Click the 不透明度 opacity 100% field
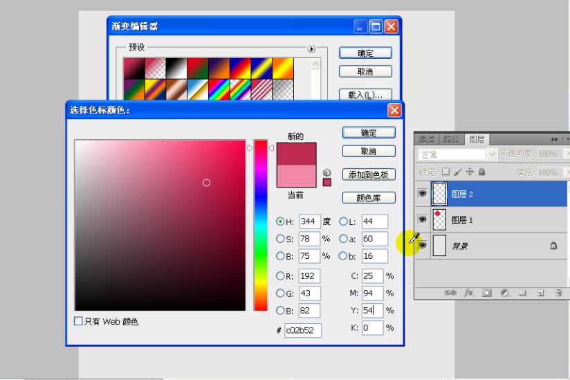 (550, 154)
